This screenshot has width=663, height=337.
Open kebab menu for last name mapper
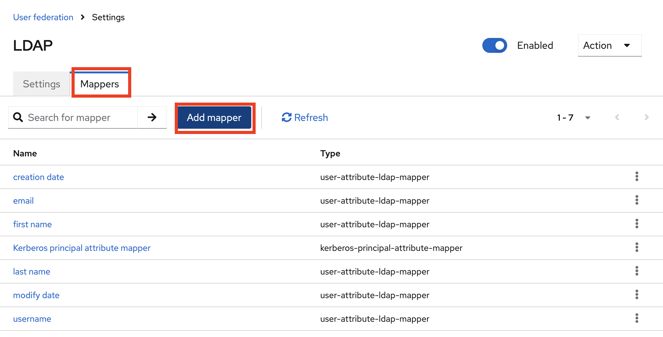tap(637, 271)
